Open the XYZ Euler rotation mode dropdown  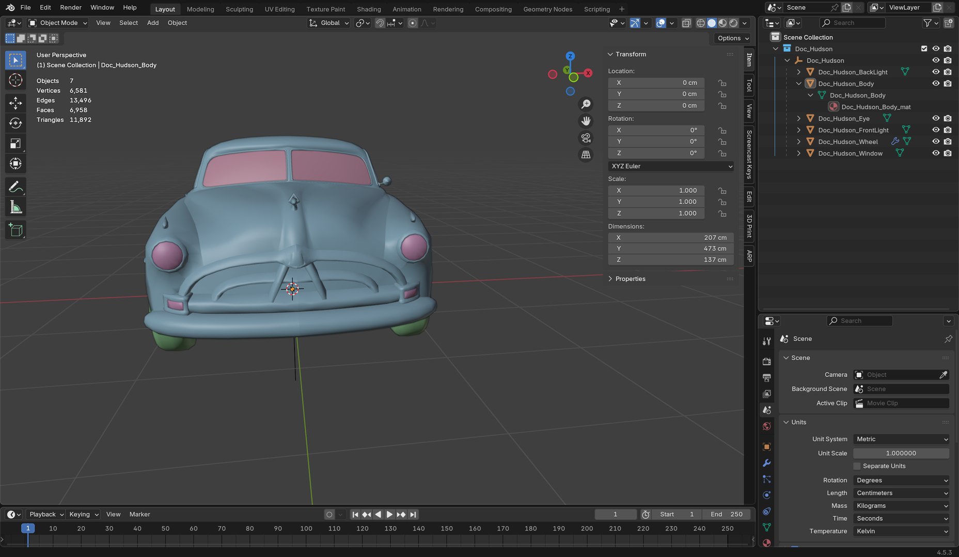pyautogui.click(x=671, y=167)
